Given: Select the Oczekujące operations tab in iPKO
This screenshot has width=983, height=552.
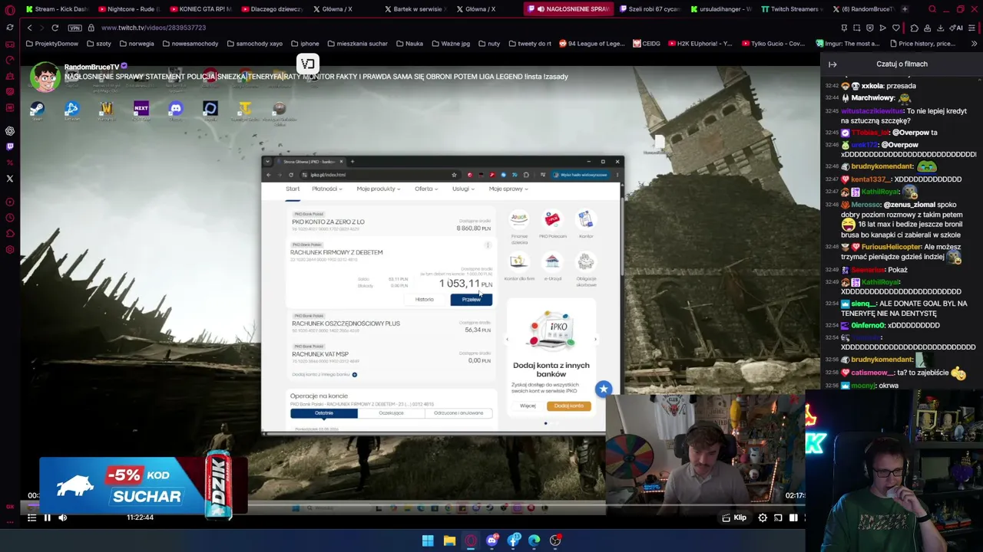Looking at the screenshot, I should click(391, 413).
